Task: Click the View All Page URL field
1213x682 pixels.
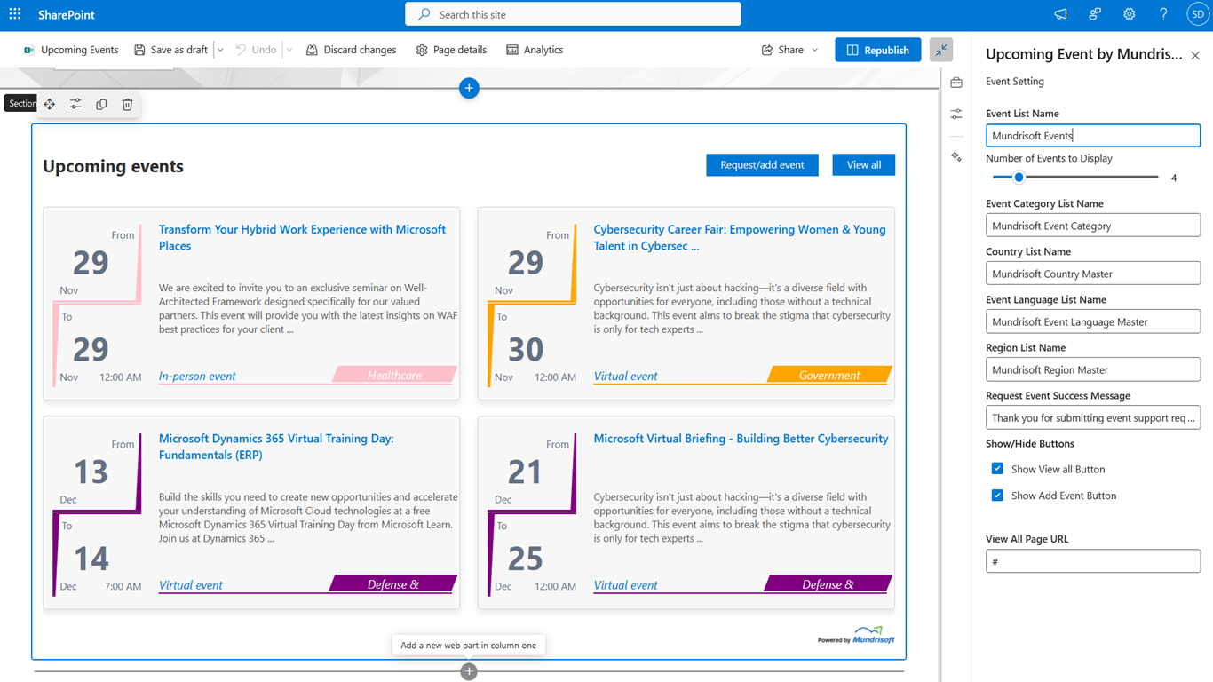Action: (x=1092, y=561)
